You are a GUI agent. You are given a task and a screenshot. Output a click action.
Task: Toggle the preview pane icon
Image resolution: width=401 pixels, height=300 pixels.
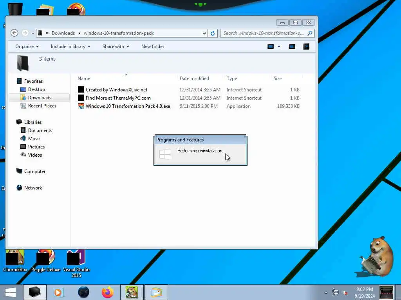(x=292, y=46)
